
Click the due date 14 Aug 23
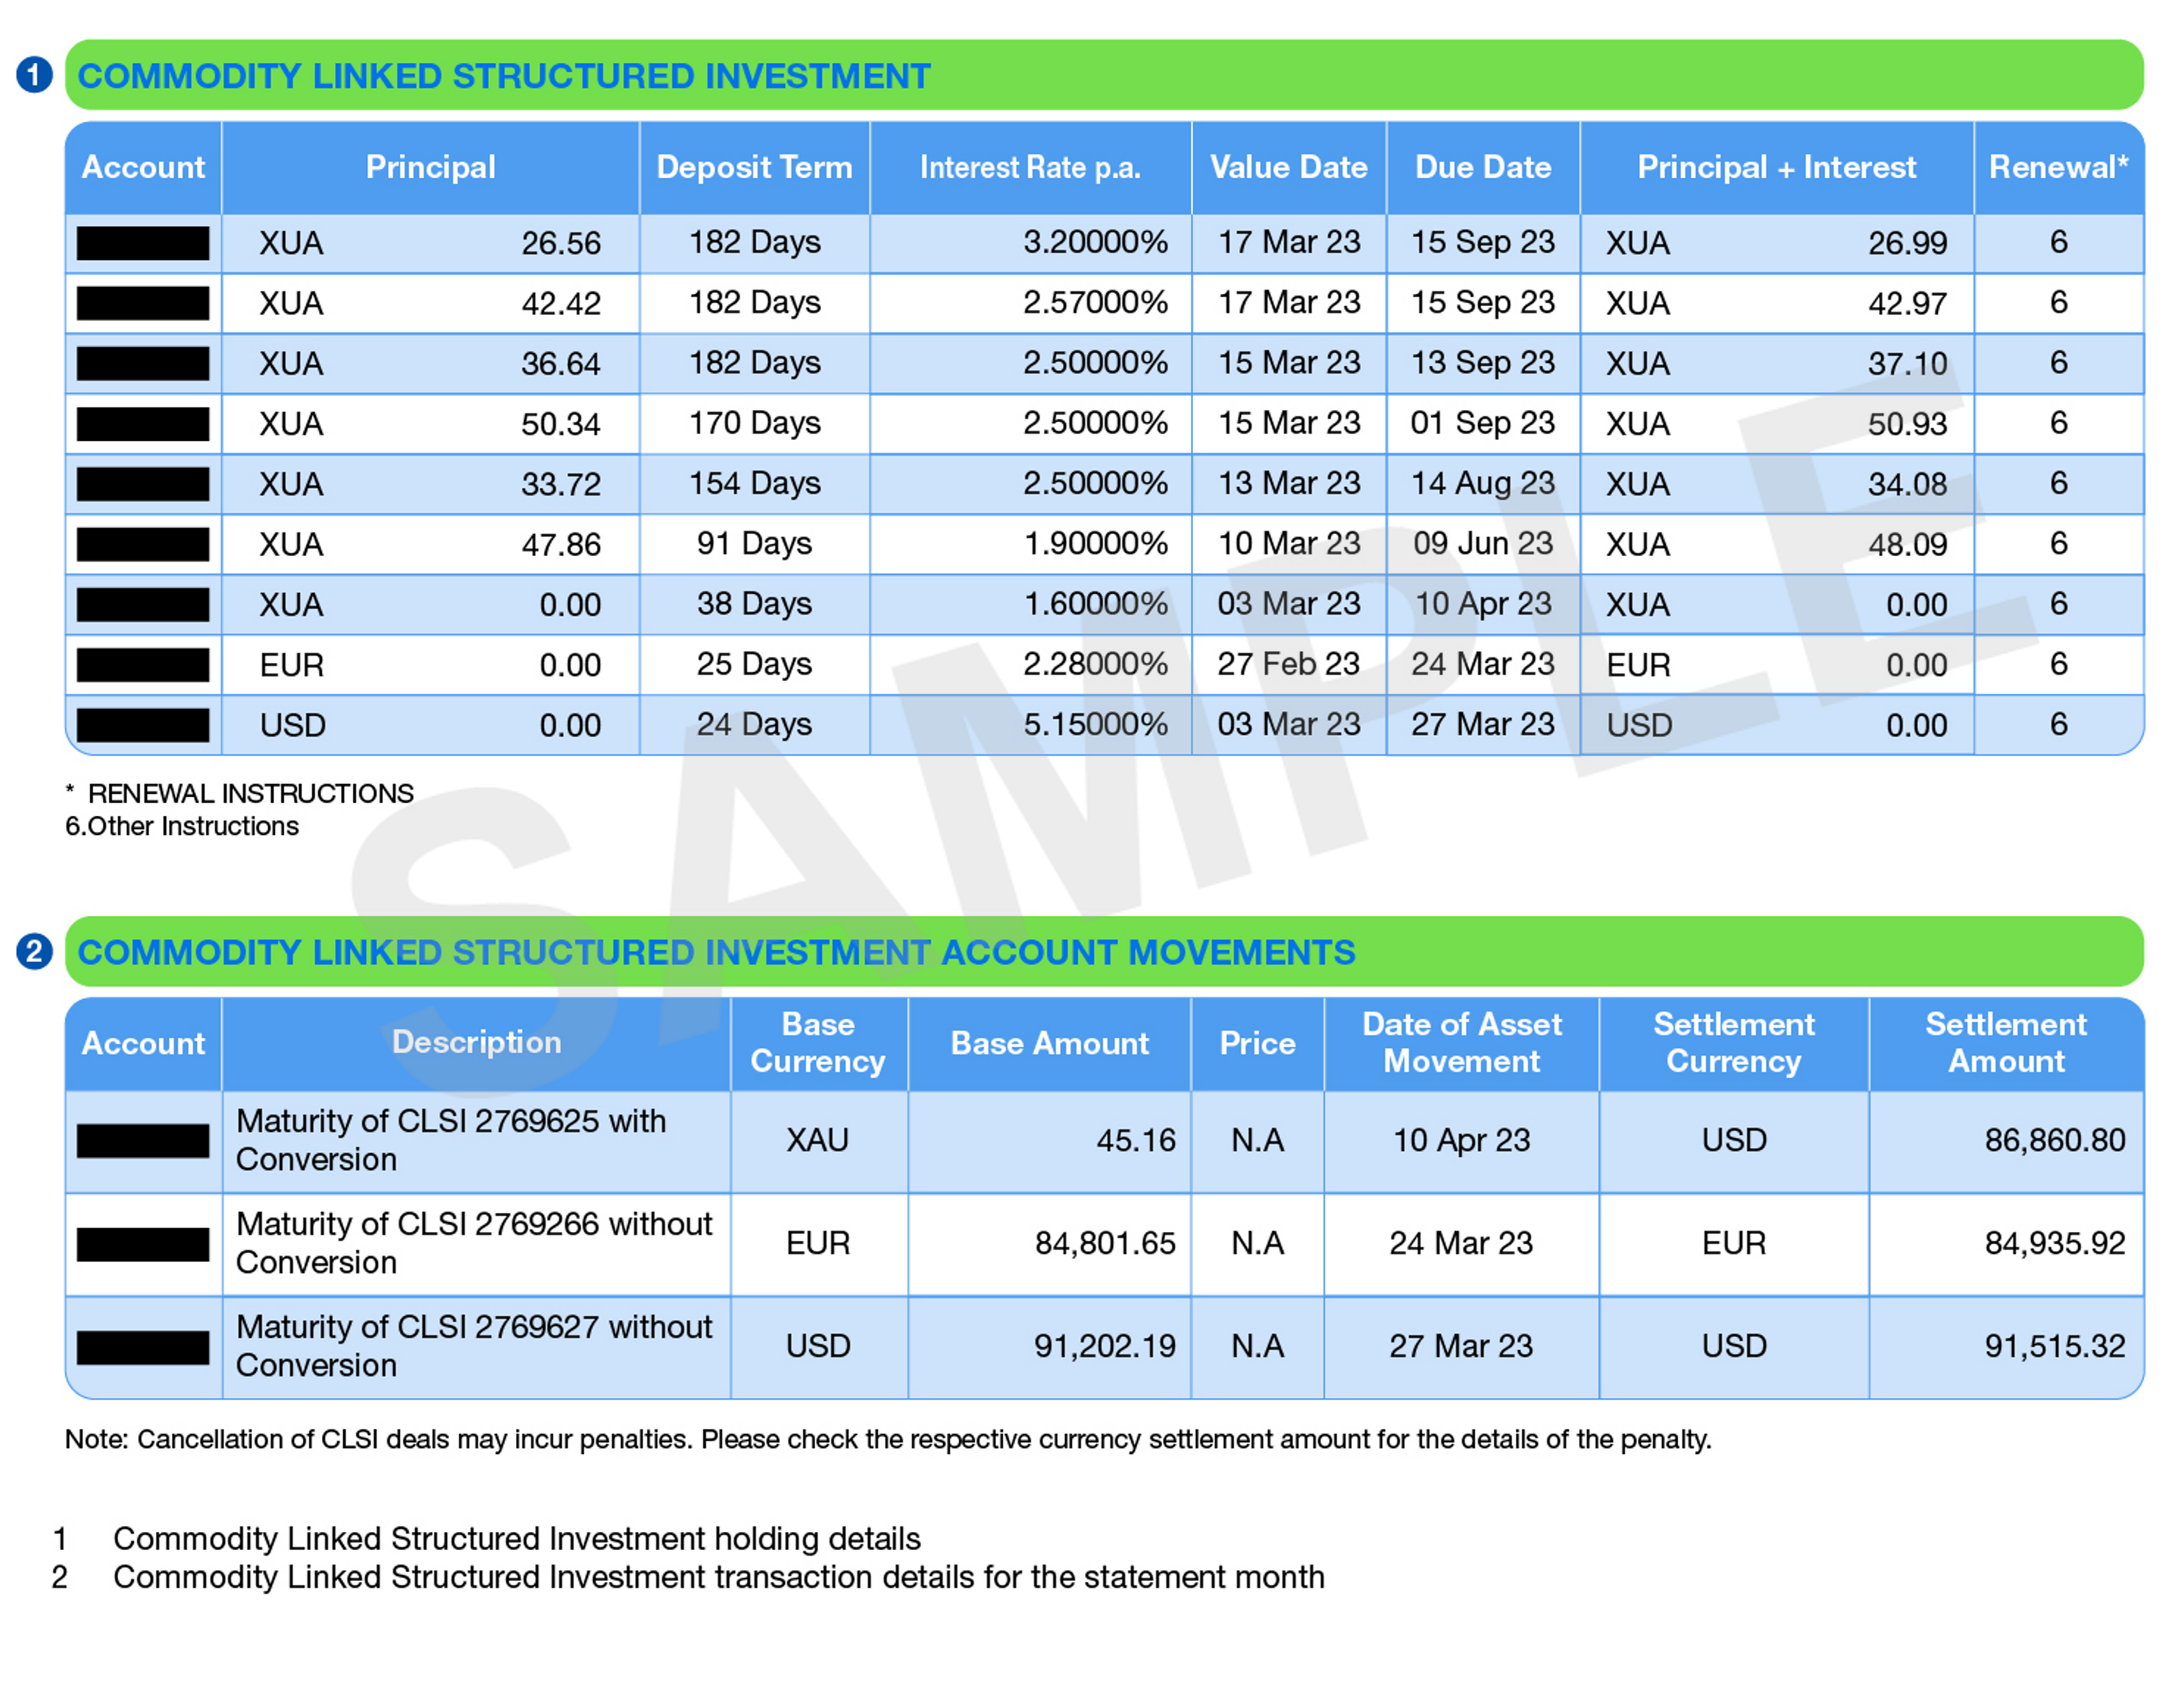point(1483,484)
